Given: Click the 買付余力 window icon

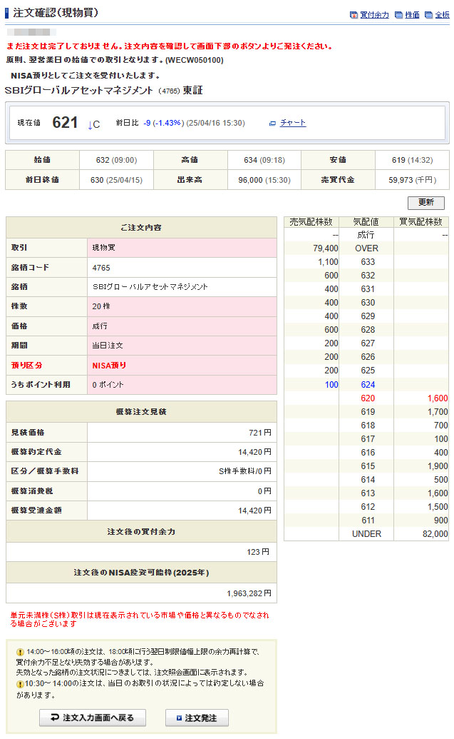Looking at the screenshot, I should coord(354,15).
